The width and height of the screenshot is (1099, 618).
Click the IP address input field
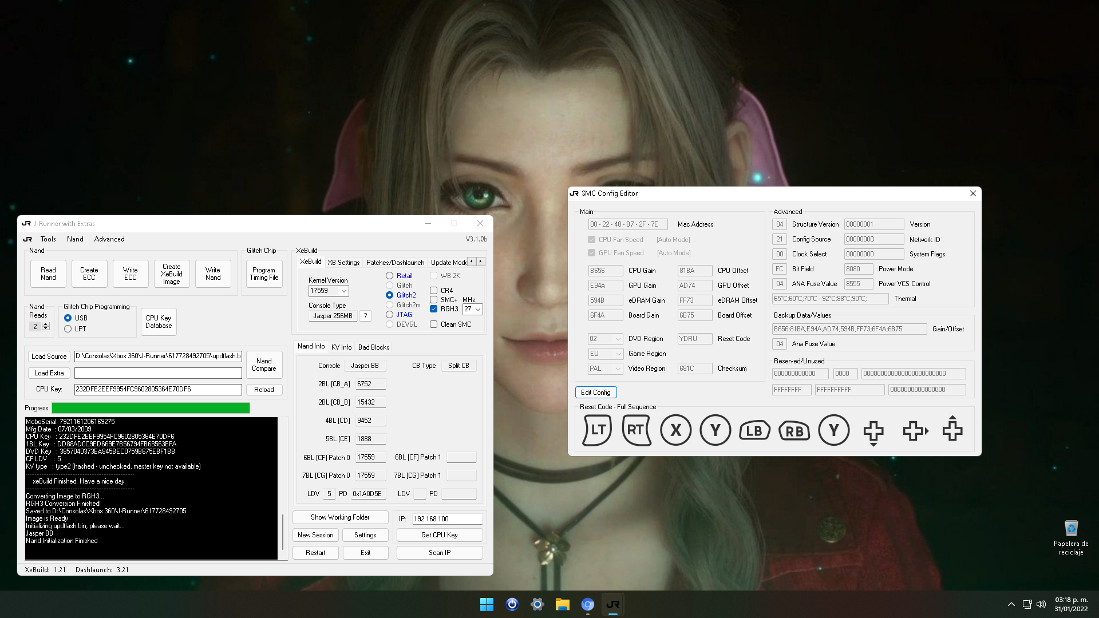(x=448, y=519)
